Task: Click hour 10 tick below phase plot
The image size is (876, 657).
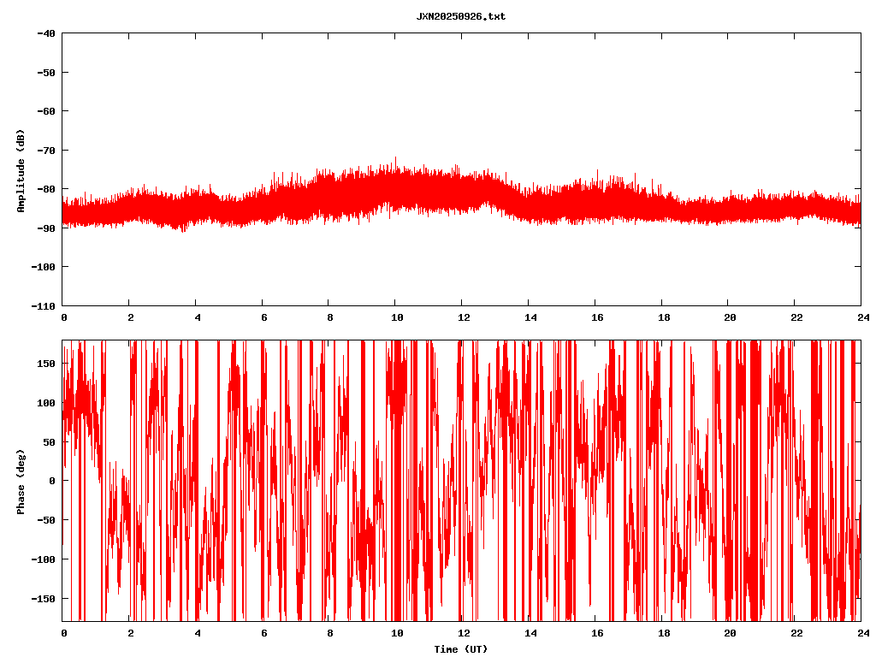Action: (396, 634)
